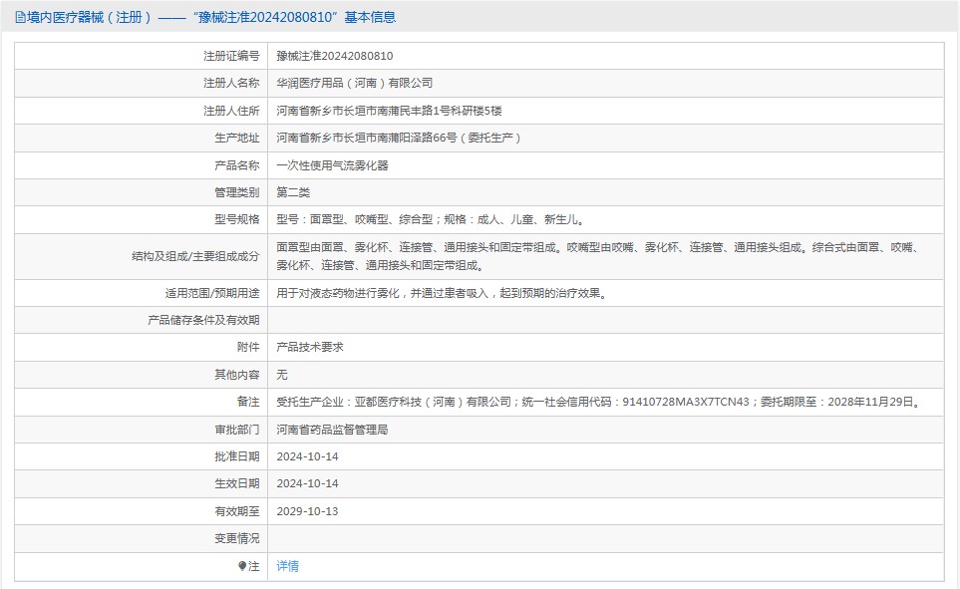Click the label 批准日期
This screenshot has width=960, height=589.
click(x=237, y=456)
